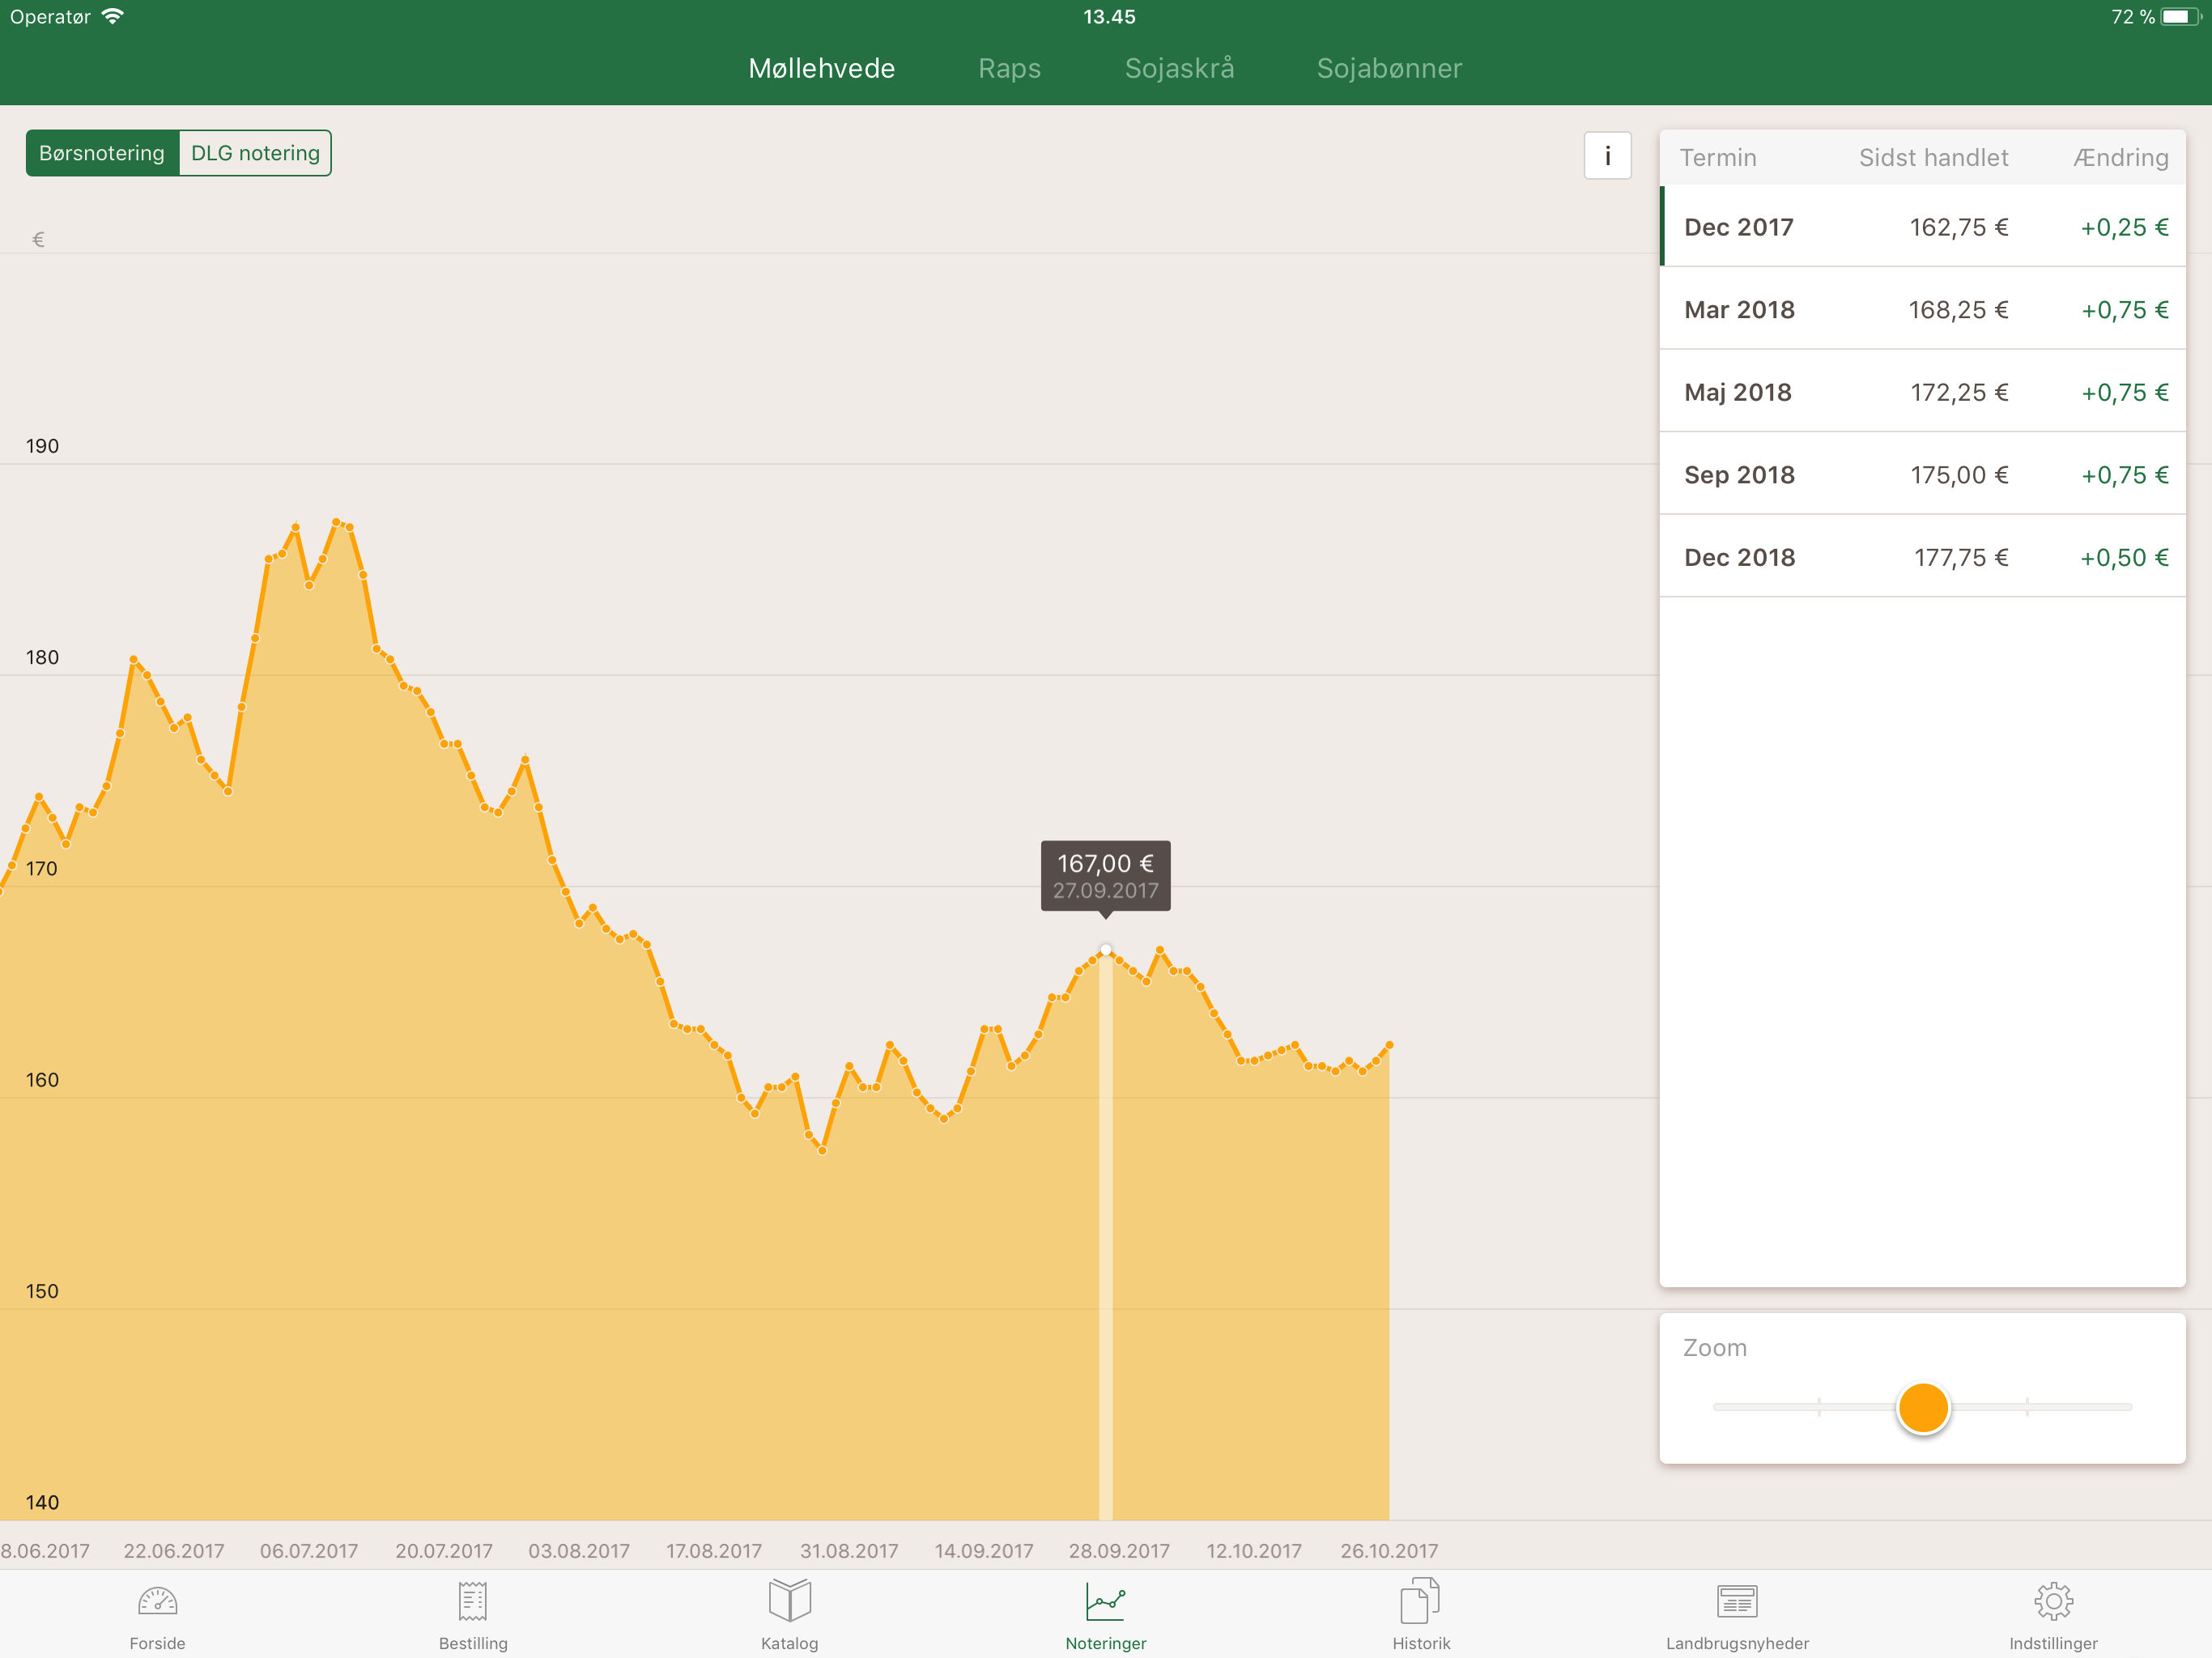Click the orange Zoom slider handle

point(1922,1408)
